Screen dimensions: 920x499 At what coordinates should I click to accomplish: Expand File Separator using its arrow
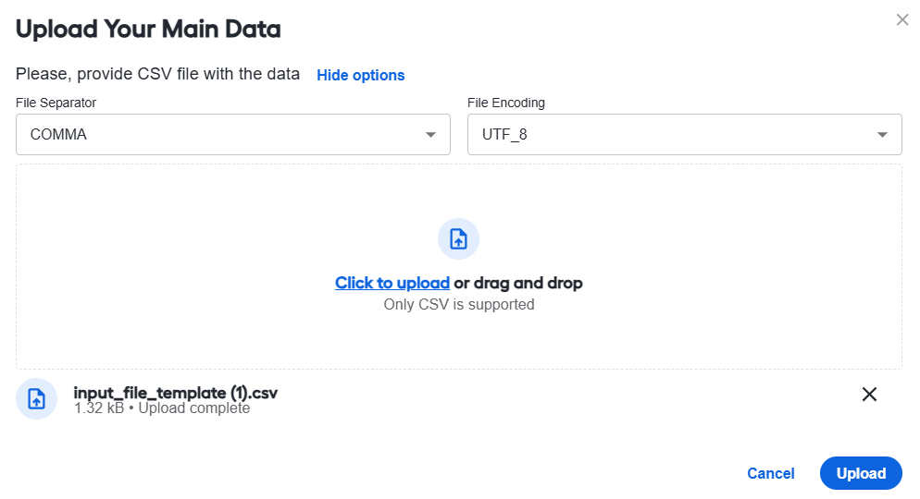pos(430,135)
